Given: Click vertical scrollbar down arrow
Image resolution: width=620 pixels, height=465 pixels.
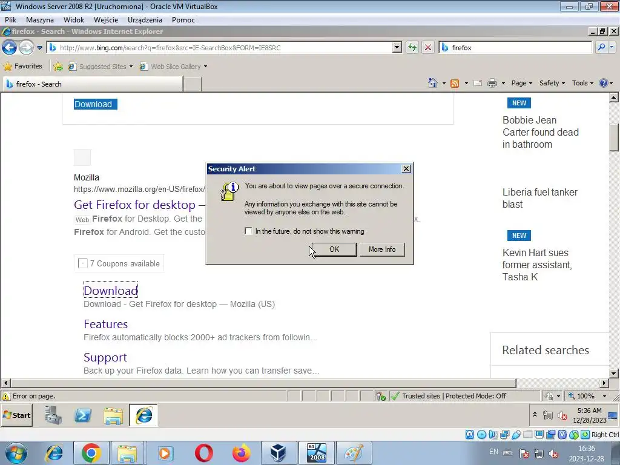Looking at the screenshot, I should [x=614, y=373].
